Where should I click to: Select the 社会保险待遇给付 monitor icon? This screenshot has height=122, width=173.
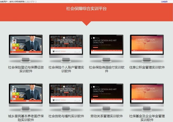(106, 46)
